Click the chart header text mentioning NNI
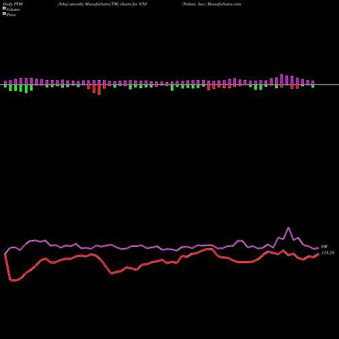Screen dimensions: 339x339 [102, 4]
